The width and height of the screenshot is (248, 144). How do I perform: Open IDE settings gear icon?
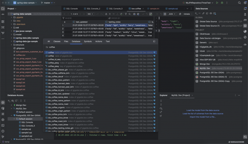245,3
